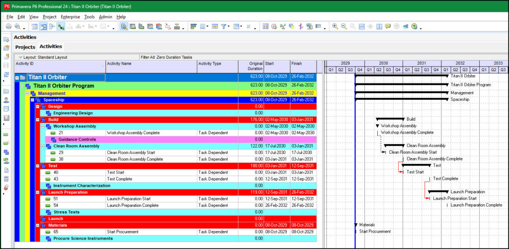
Task: Click the Reports chart icon in sidebar
Action: pos(6,118)
